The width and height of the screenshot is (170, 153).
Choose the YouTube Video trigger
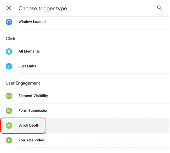point(31,140)
